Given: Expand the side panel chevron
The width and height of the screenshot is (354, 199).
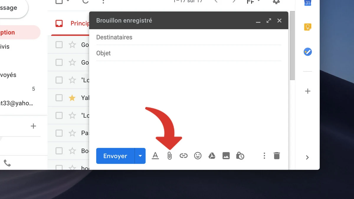Looking at the screenshot, I should pos(307,157).
